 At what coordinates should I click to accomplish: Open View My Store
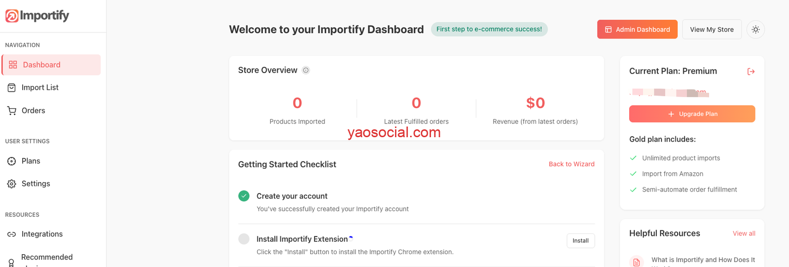point(712,30)
